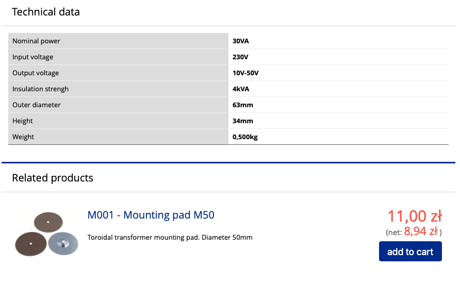The width and height of the screenshot is (460, 300).
Task: Select the Nominal power row label
Action: pyautogui.click(x=118, y=41)
